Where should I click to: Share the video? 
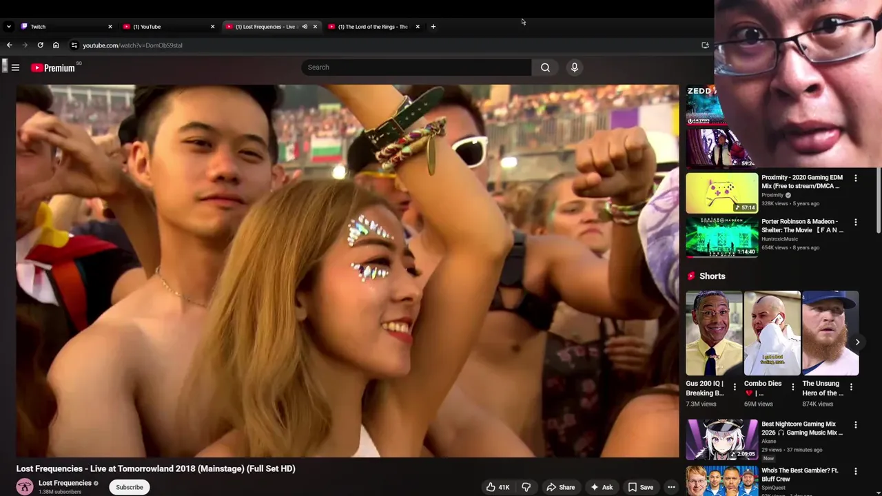click(x=560, y=487)
